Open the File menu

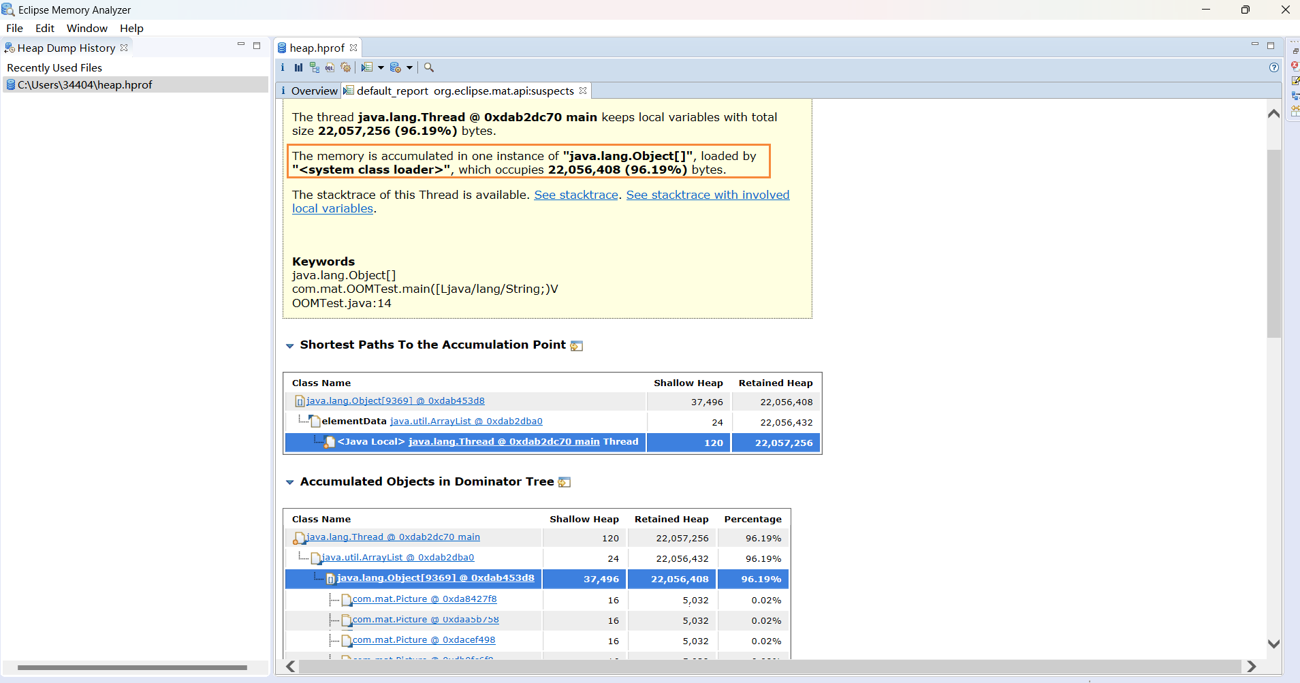[14, 28]
